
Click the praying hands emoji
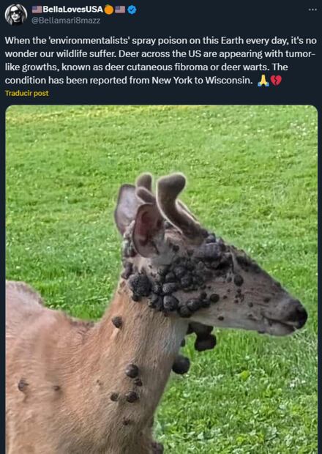click(263, 81)
